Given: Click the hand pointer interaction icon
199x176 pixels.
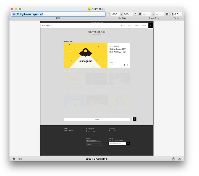Looking at the screenshot, I should point(14,159).
